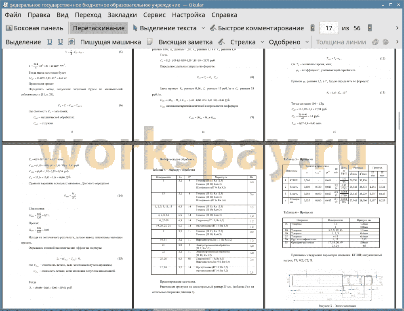Go to the next page arrow icon
Screen dimensions: 404x311
370,28
